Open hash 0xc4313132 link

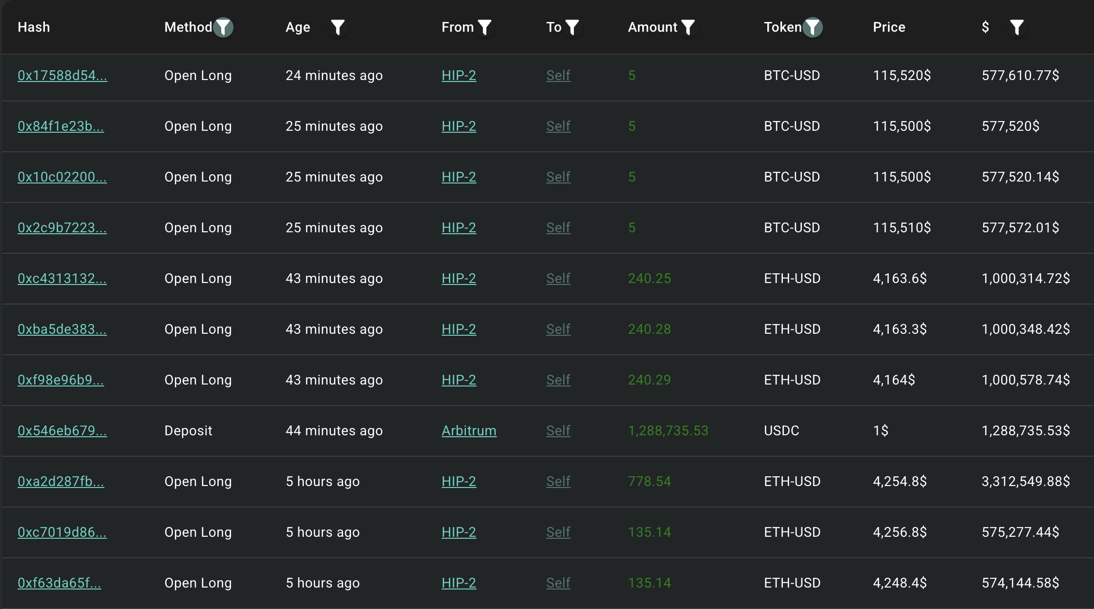click(62, 278)
